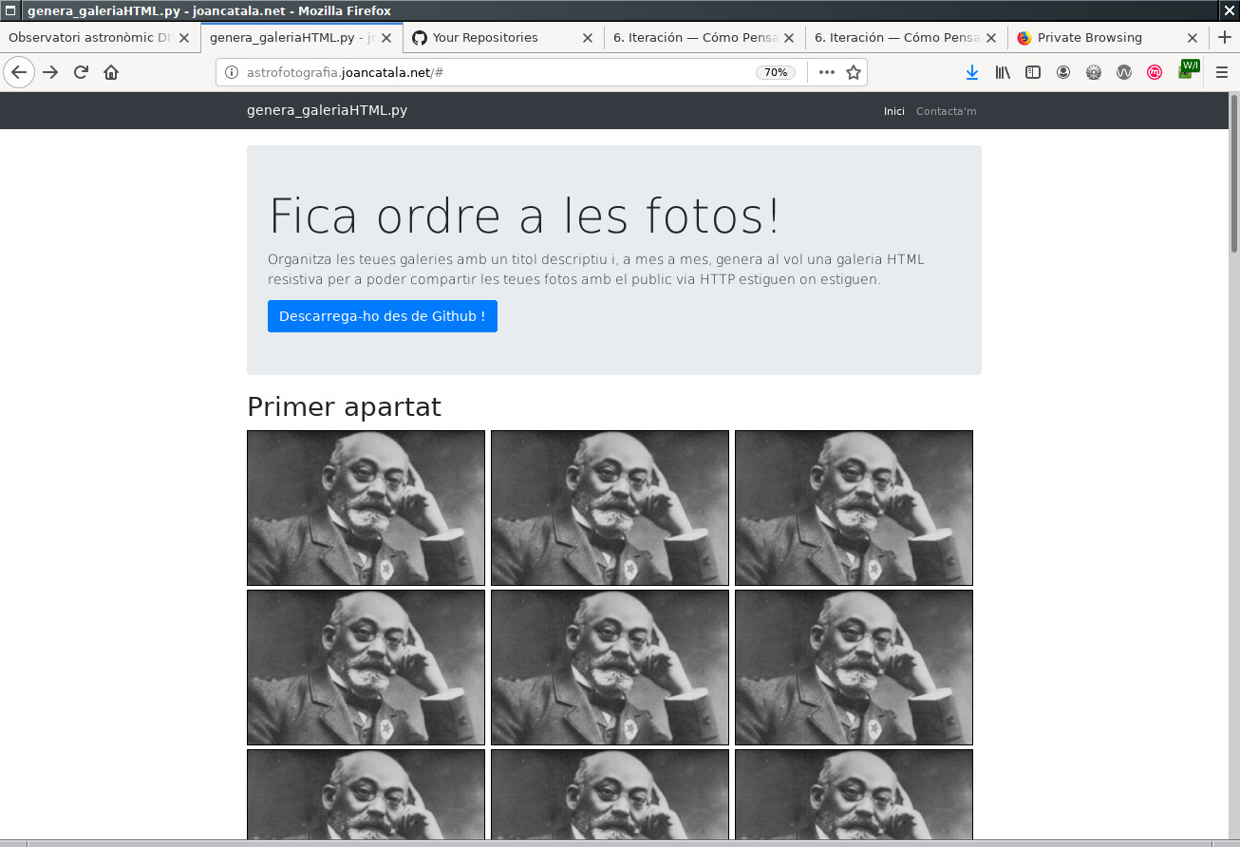
Task: Click the vertical page scrollbar thumb
Action: point(1234,173)
